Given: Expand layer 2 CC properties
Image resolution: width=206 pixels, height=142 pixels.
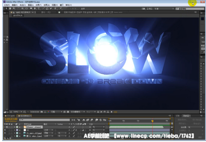Looking at the screenshot, I should (x=15, y=130).
